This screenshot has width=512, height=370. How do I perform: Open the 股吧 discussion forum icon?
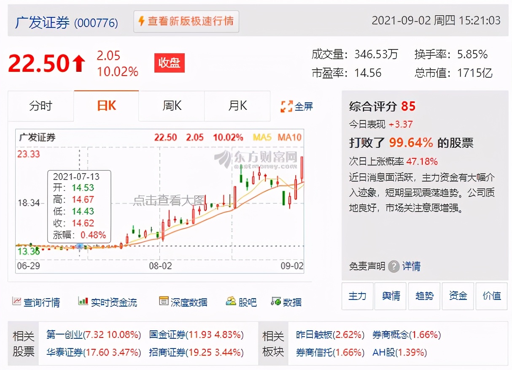pos(230,301)
